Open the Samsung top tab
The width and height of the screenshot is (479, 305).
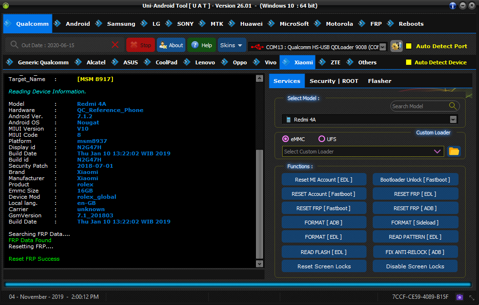point(121,24)
